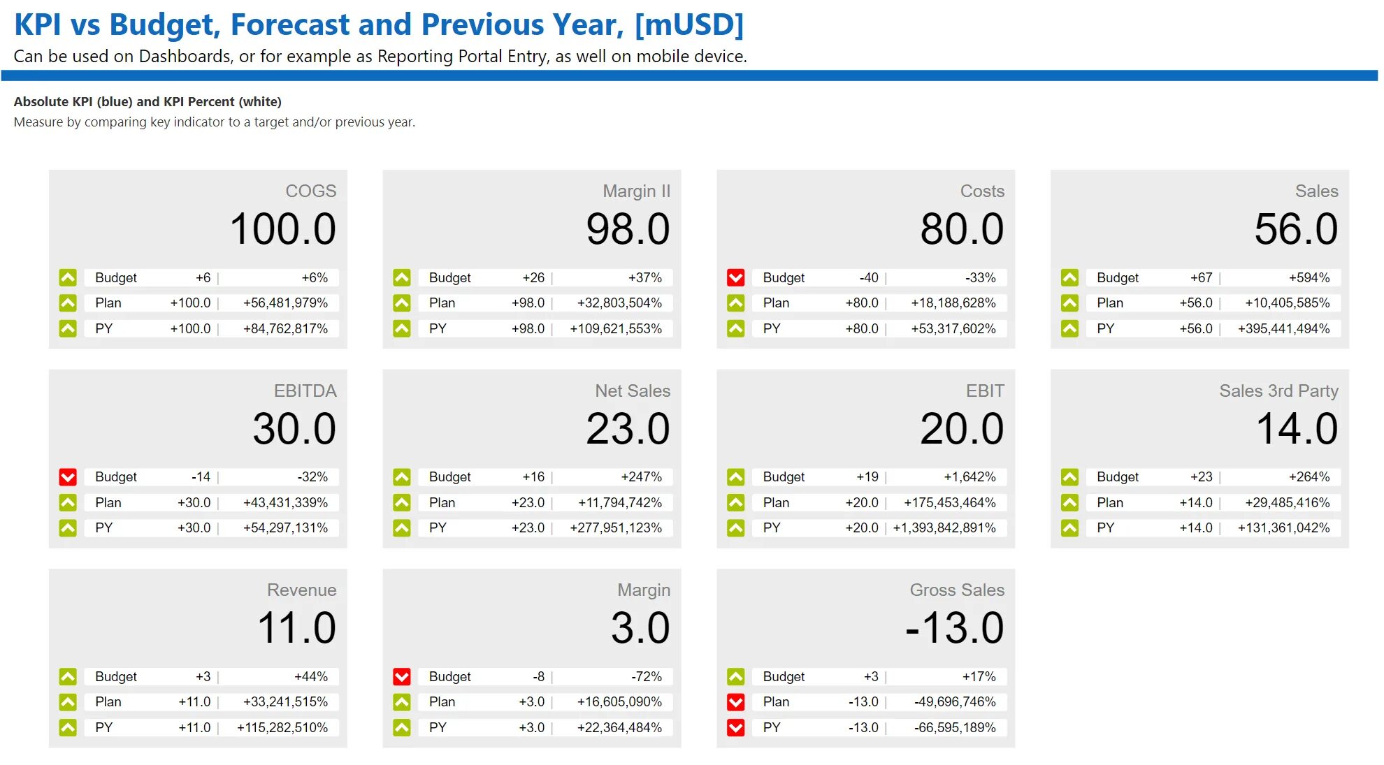Select the 3.0 Margin value
The image size is (1384, 765).
click(641, 627)
